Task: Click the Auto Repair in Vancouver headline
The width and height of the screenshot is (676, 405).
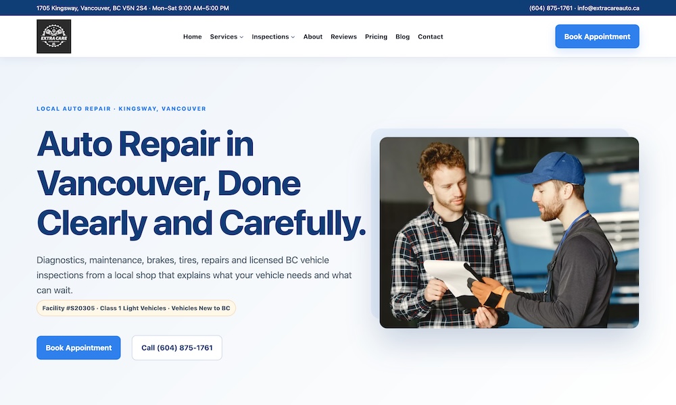Action: coord(201,184)
